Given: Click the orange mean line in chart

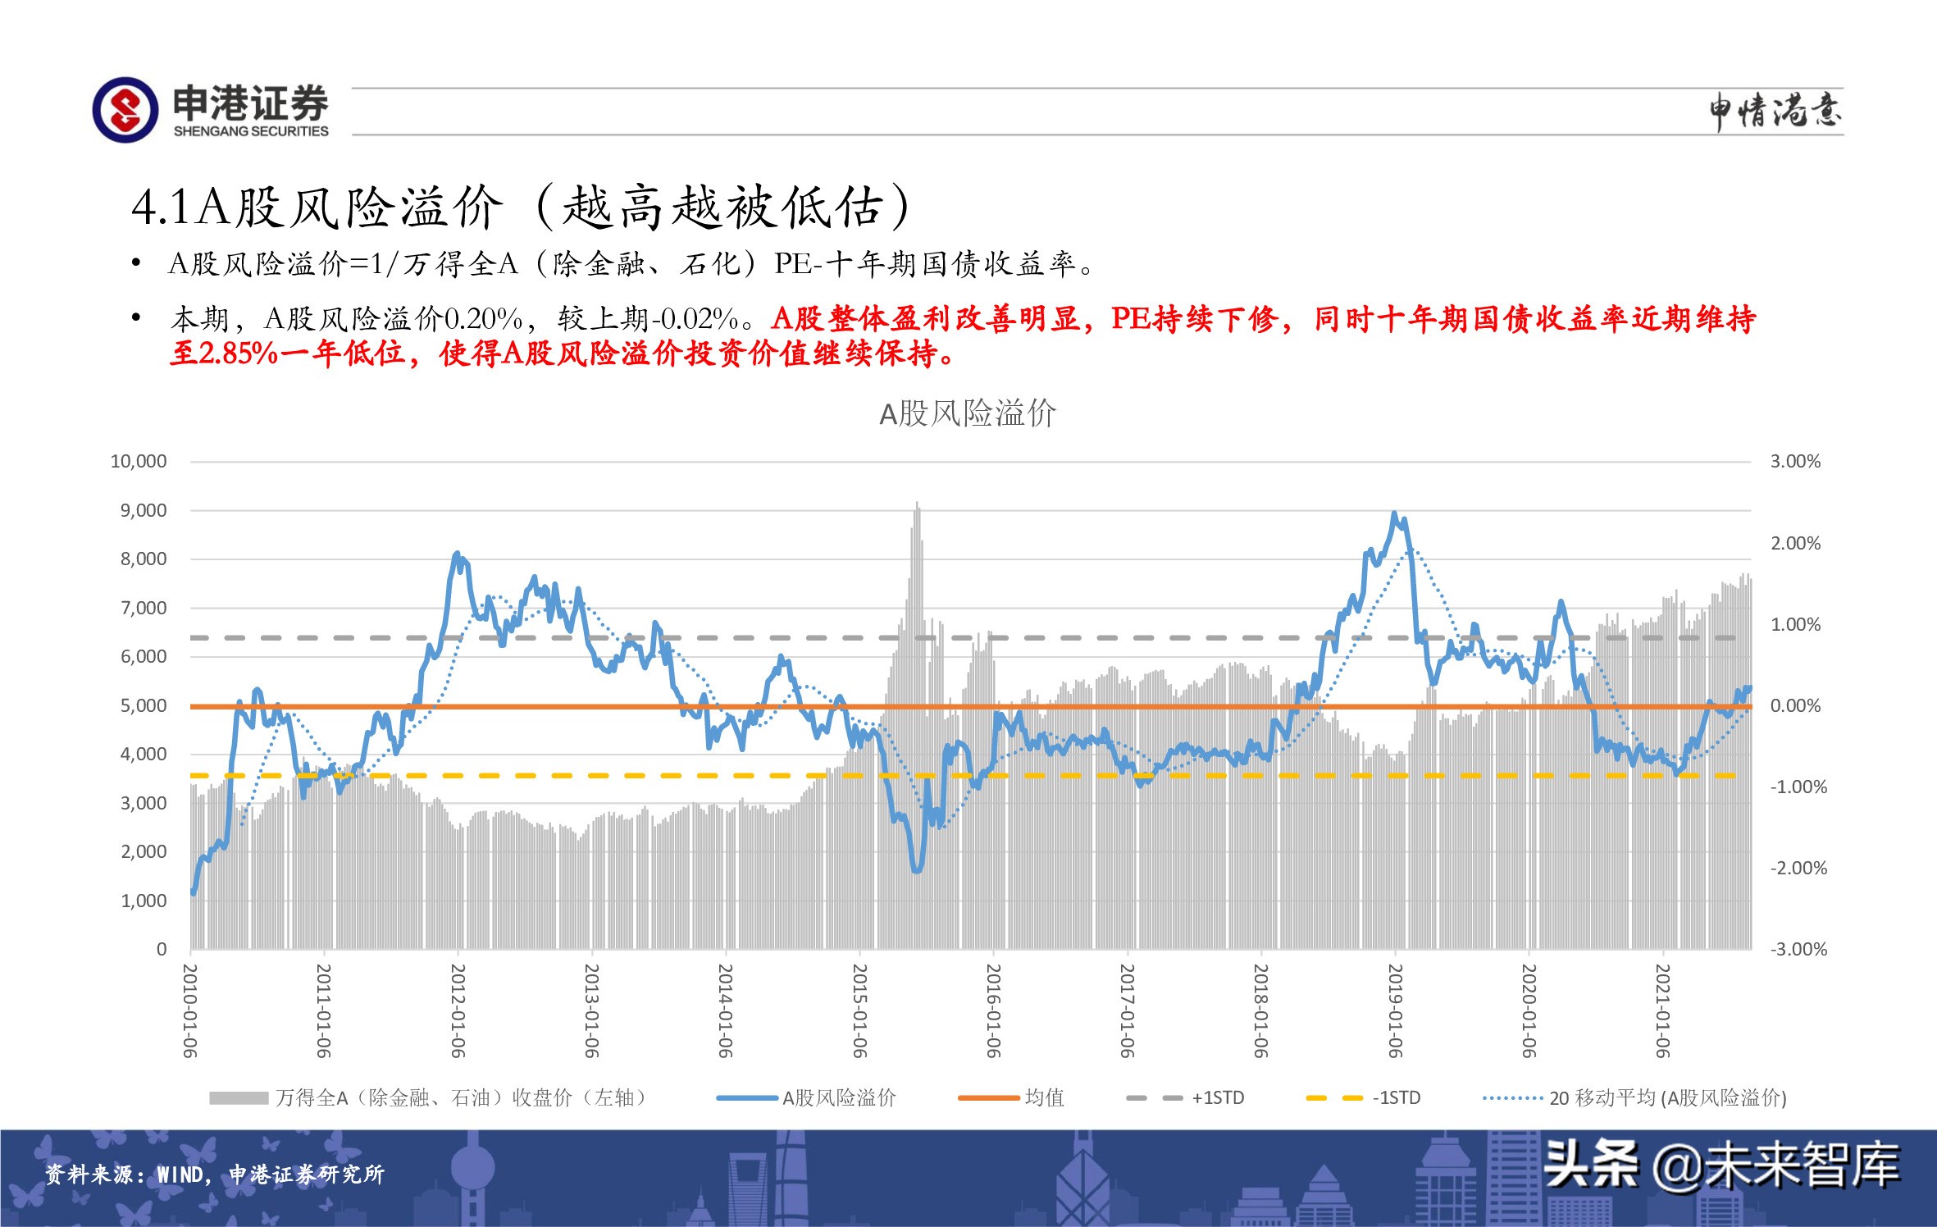Looking at the screenshot, I should coord(970,706).
